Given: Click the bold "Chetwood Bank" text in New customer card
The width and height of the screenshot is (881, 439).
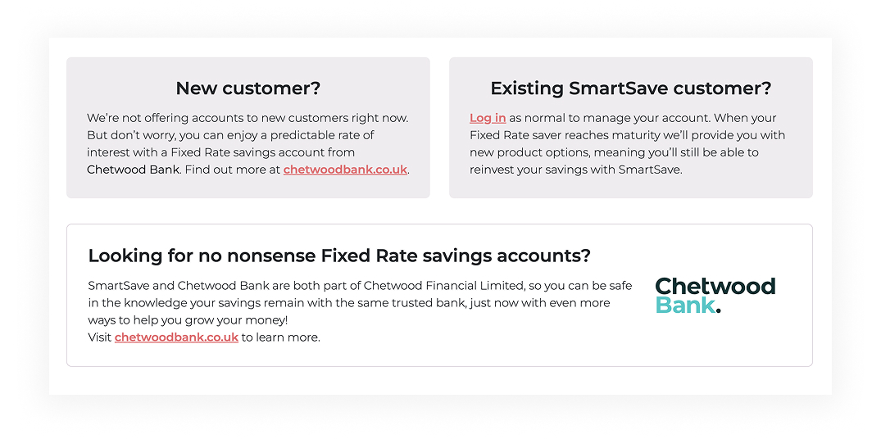Looking at the screenshot, I should point(133,170).
